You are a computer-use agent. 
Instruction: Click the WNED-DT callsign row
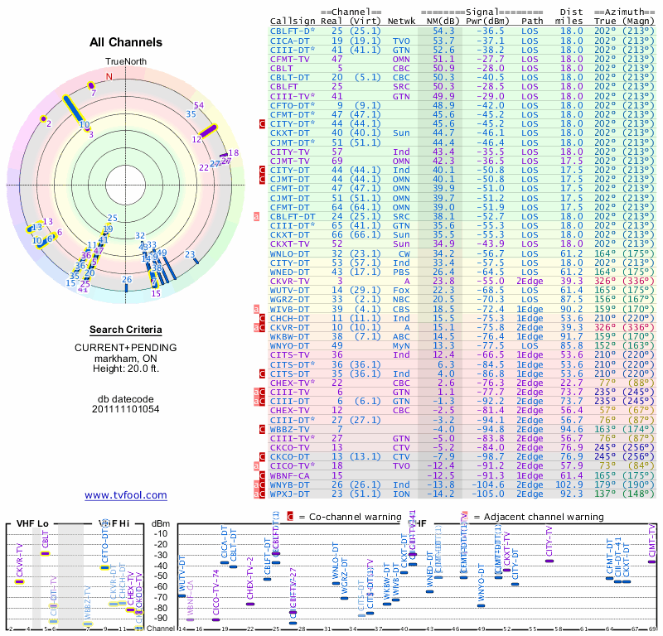pyautogui.click(x=290, y=272)
